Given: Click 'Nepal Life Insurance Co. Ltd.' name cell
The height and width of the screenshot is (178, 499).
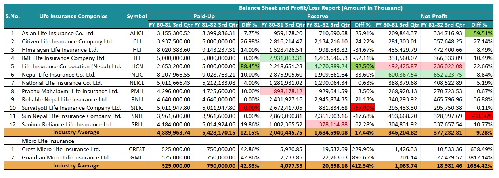Looking at the screenshot, I should (x=73, y=74).
